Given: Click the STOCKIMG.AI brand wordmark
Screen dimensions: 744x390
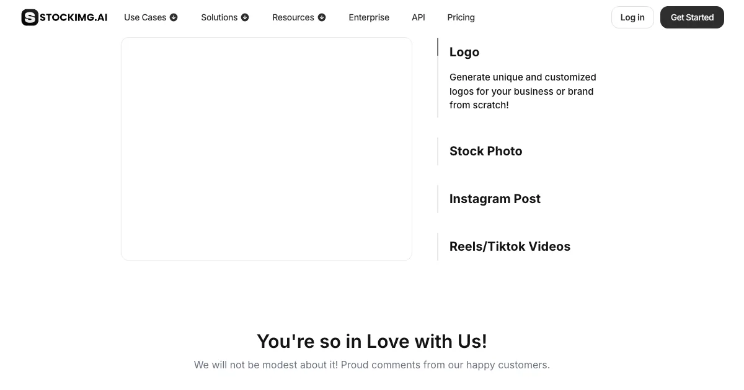Looking at the screenshot, I should (73, 17).
